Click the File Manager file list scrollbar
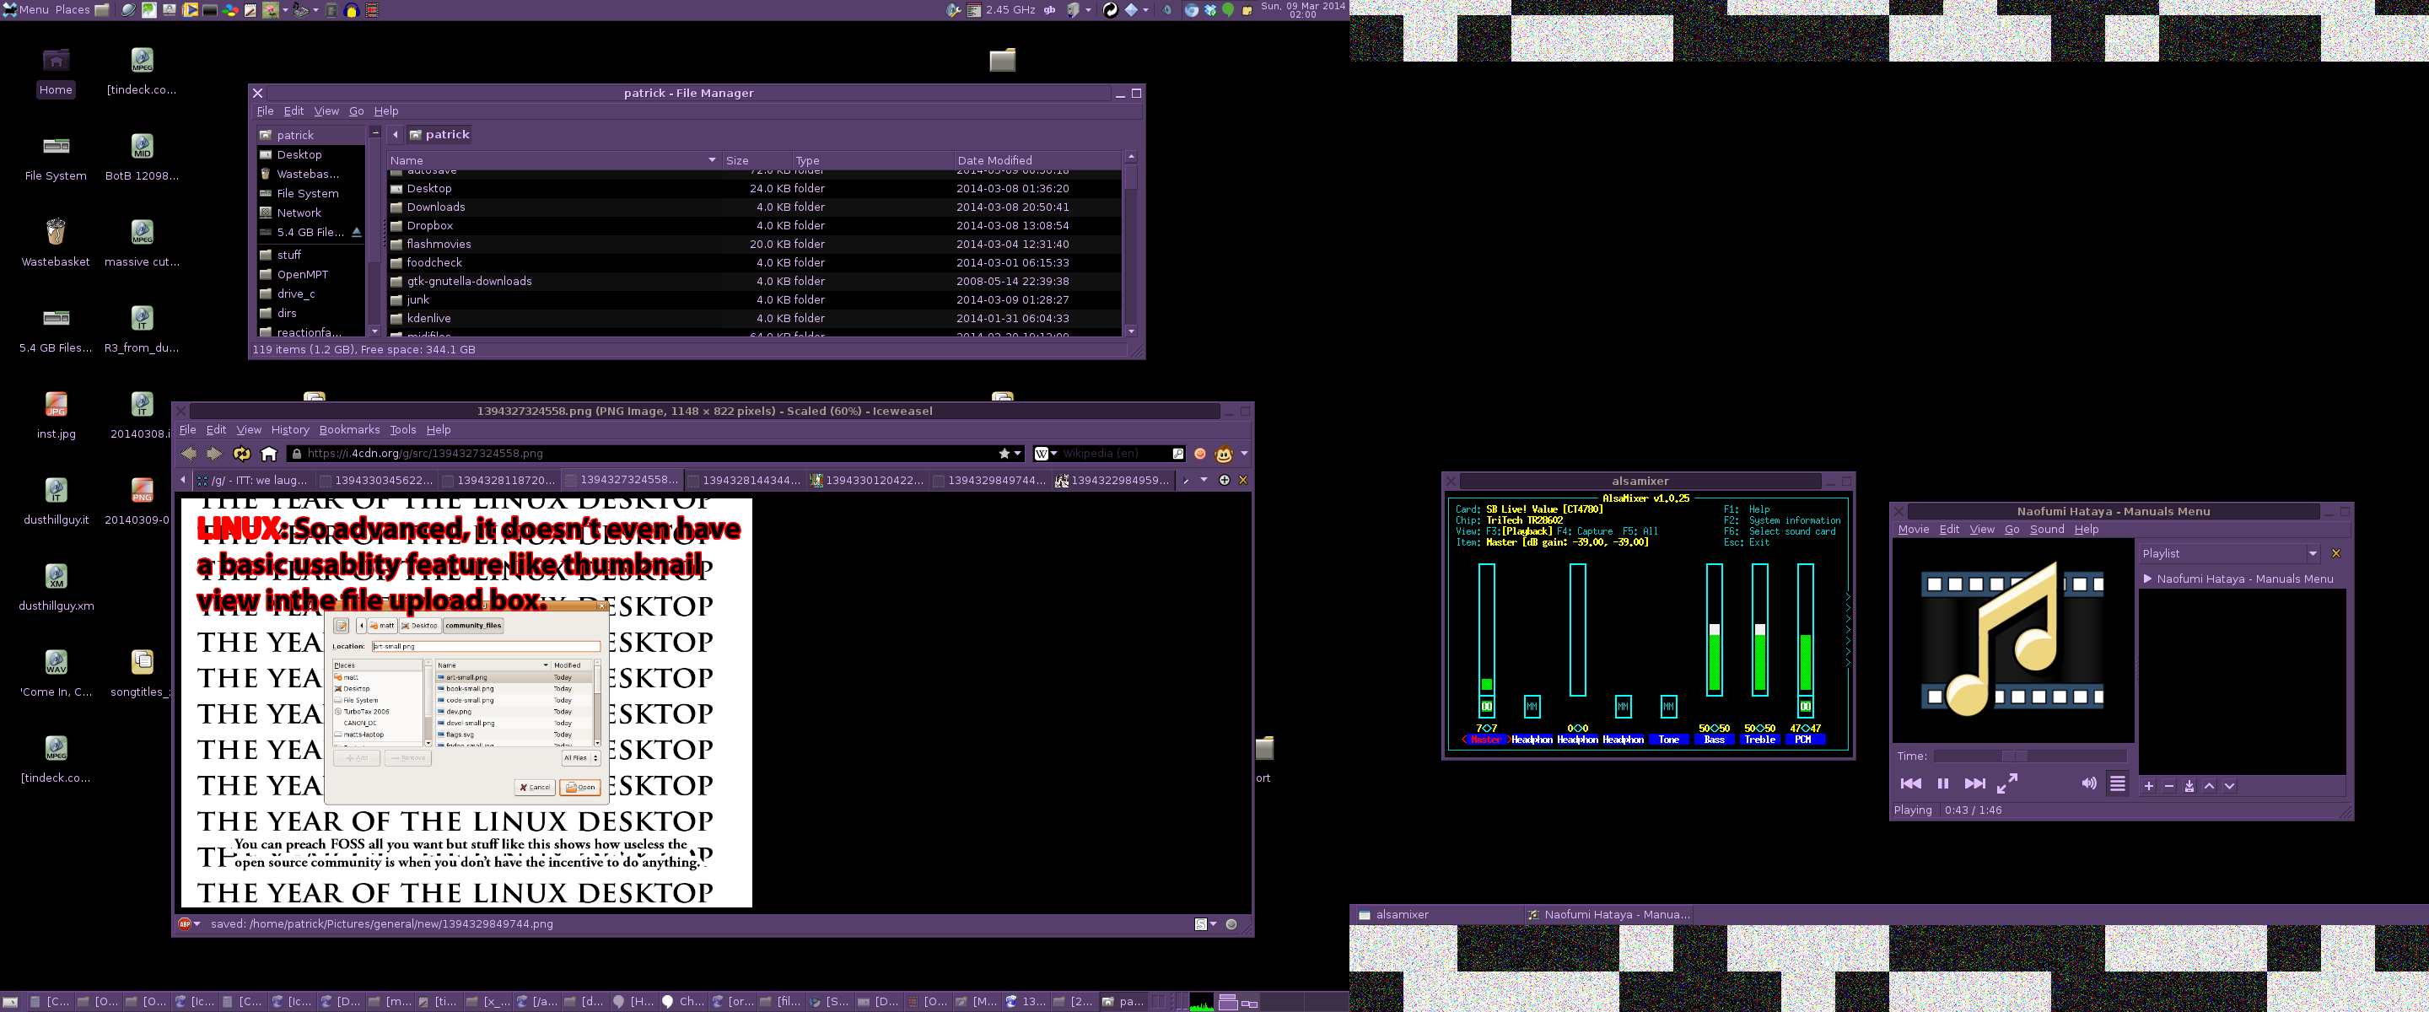Screen dimensions: 2429x1012 pos(1130,245)
